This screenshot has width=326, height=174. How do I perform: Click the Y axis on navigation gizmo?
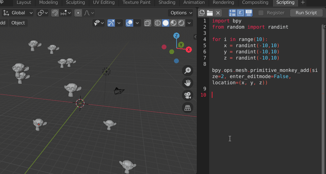tap(181, 45)
